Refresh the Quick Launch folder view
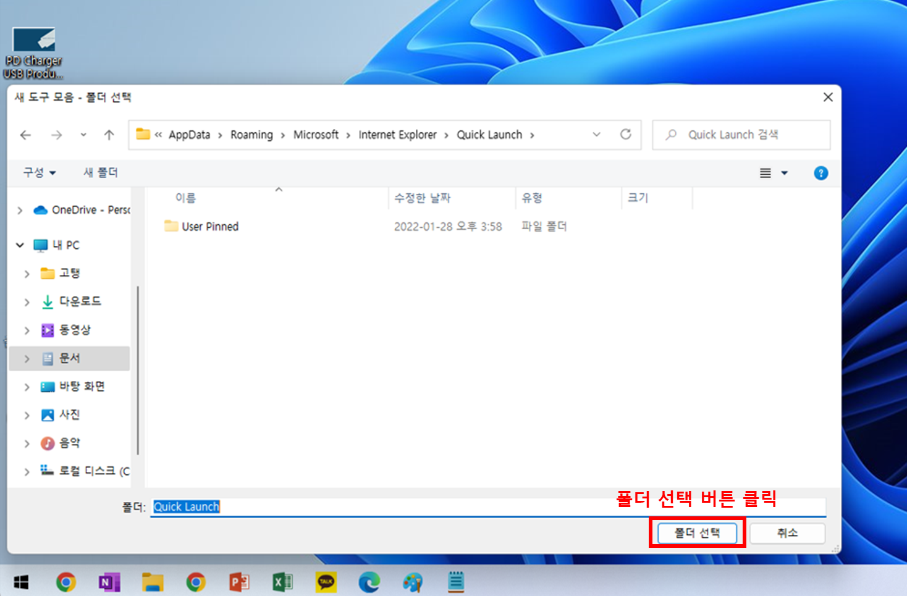This screenshot has width=907, height=596. pyautogui.click(x=626, y=134)
